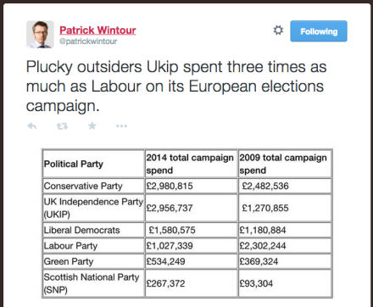The height and width of the screenshot is (307, 373).
Task: Click the tweet text about Ukip spending
Action: point(176,87)
